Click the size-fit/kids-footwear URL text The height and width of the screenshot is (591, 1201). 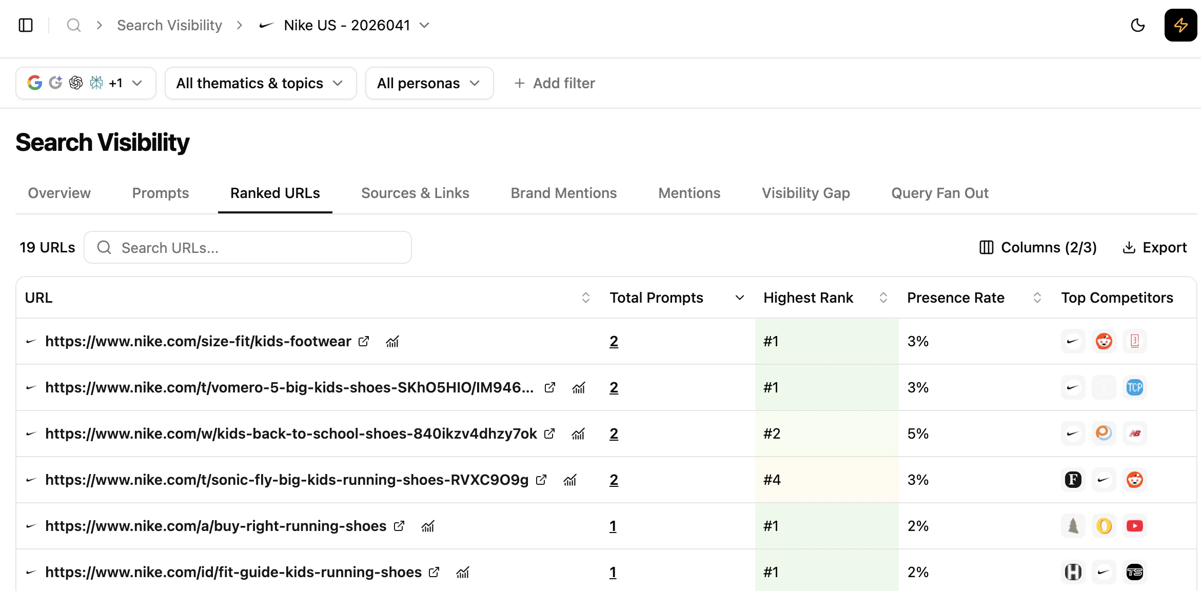click(198, 341)
